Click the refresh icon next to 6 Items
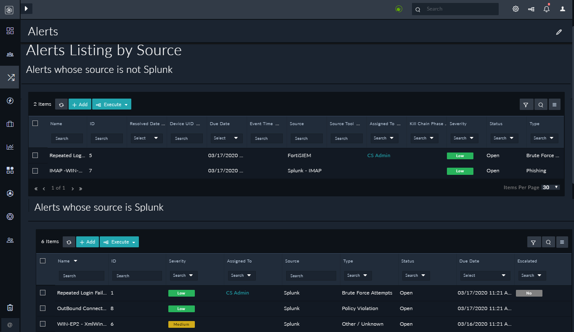This screenshot has height=332, width=574. [69, 242]
